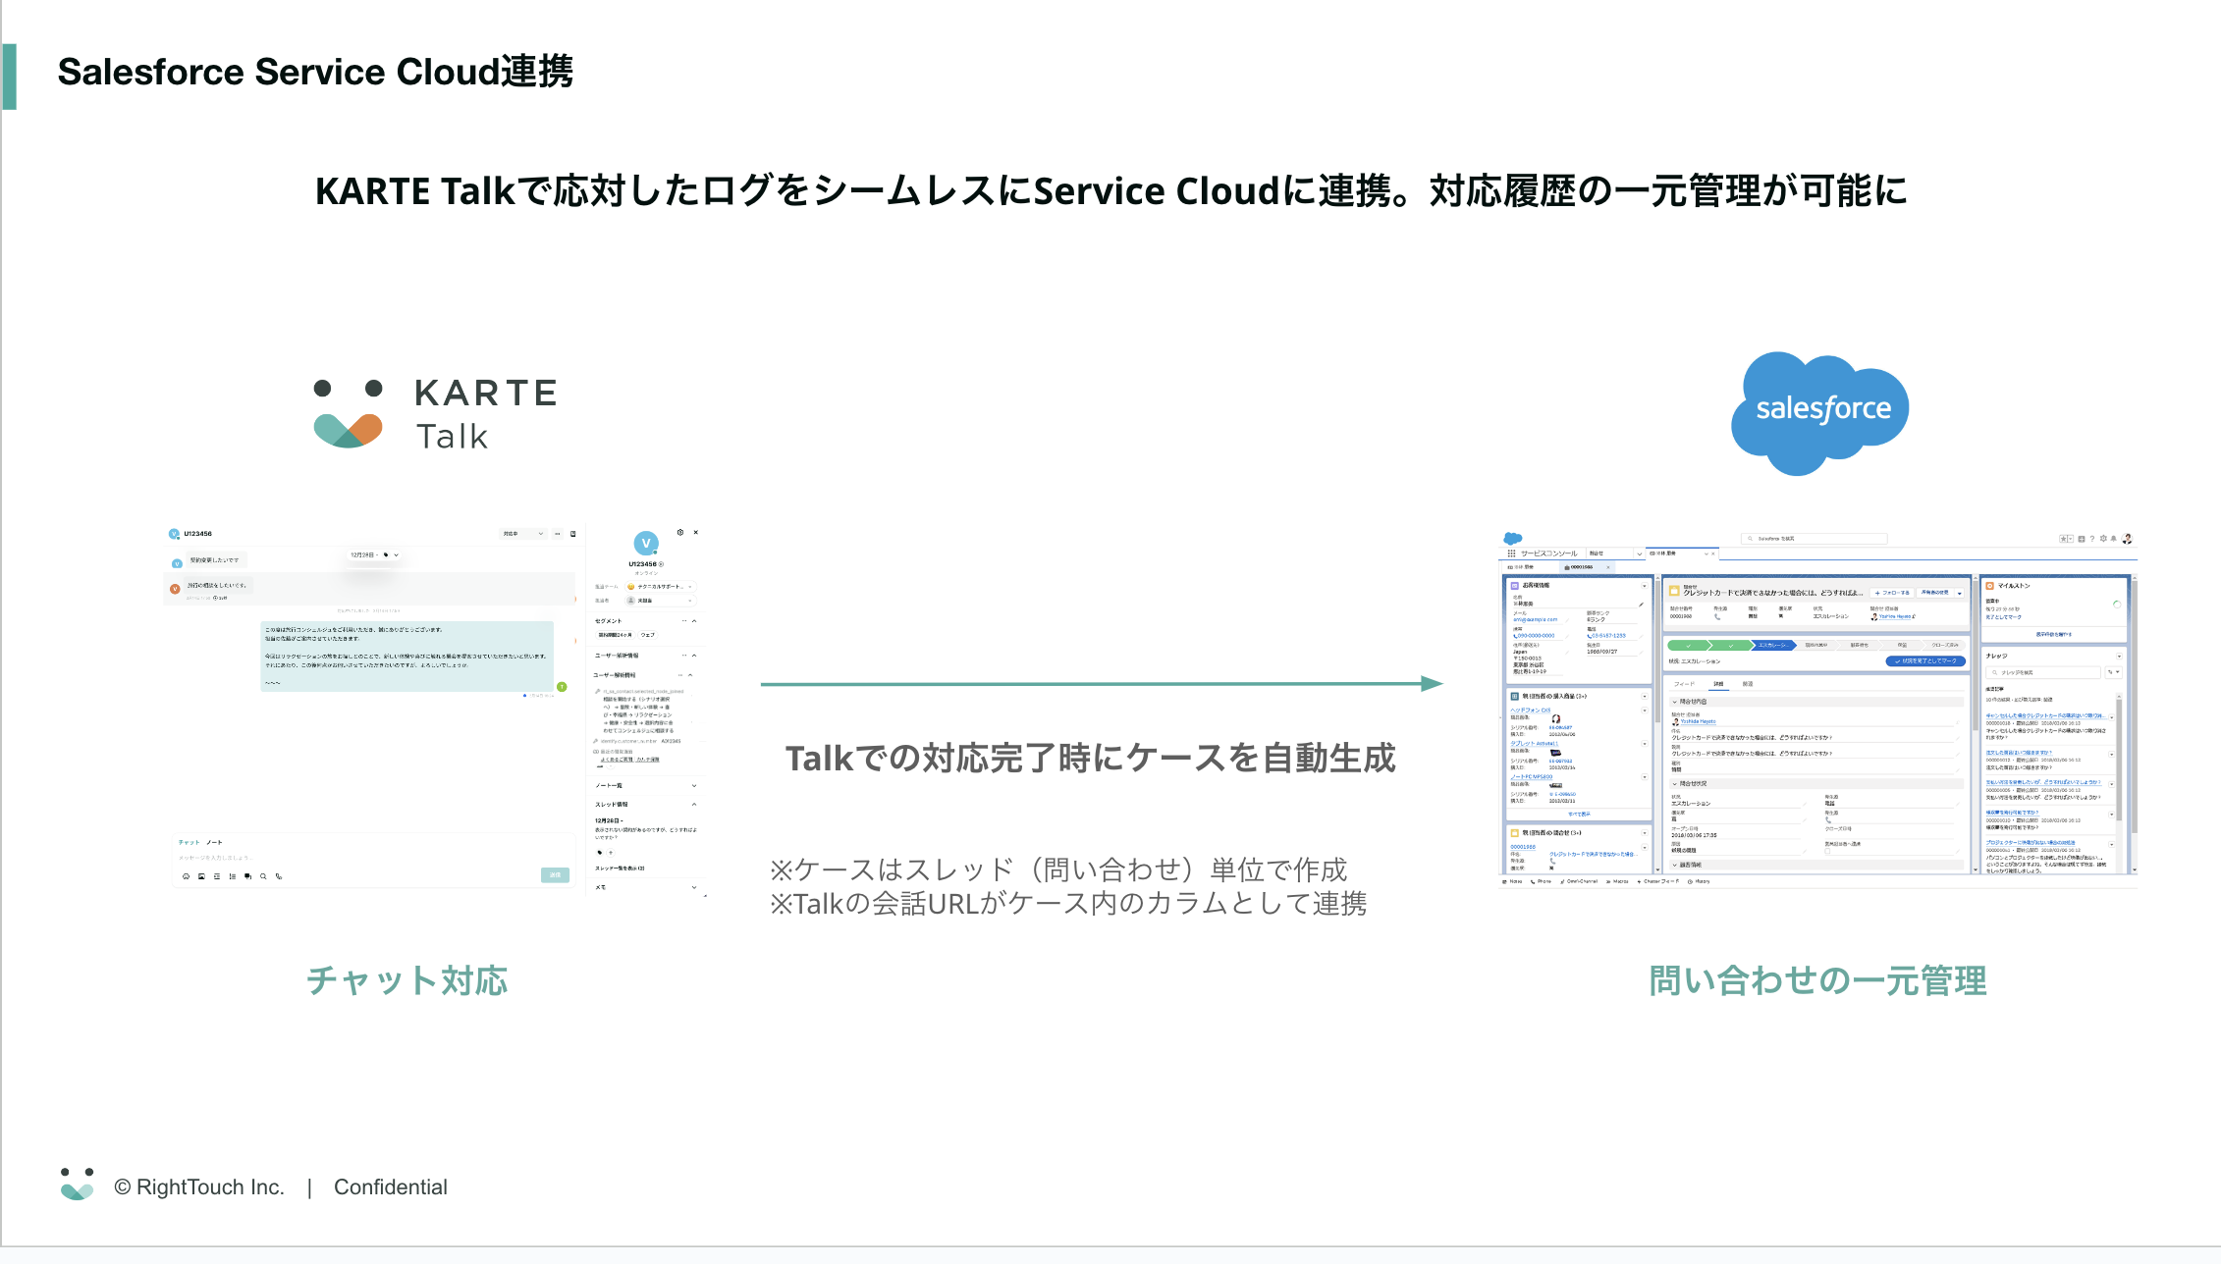Click the Salesforce cloud logo in the console
Viewport: 2221px width, 1264px height.
click(1513, 539)
